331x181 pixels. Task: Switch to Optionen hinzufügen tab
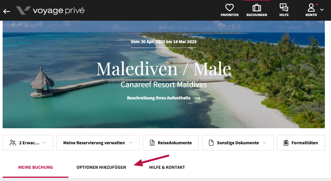point(101,167)
